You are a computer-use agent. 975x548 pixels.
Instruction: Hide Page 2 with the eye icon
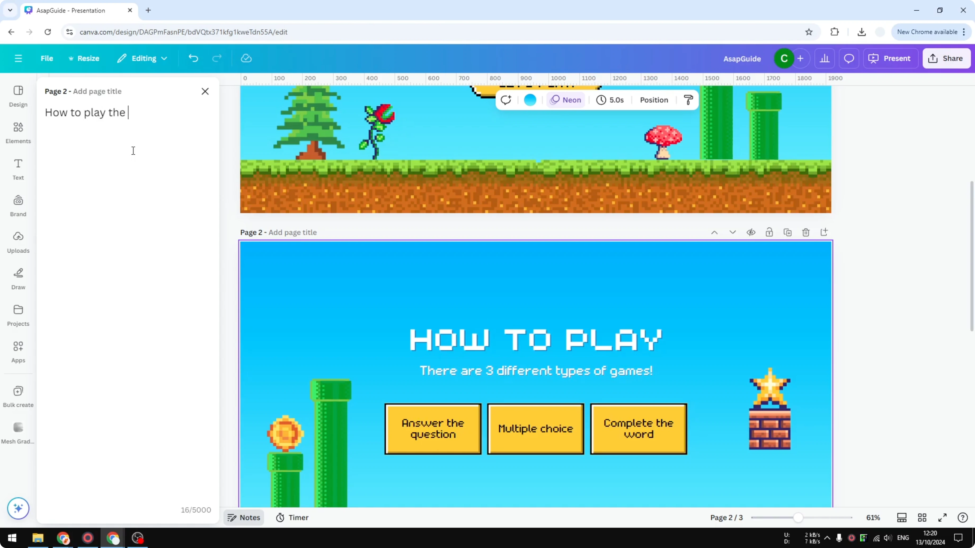click(x=751, y=232)
